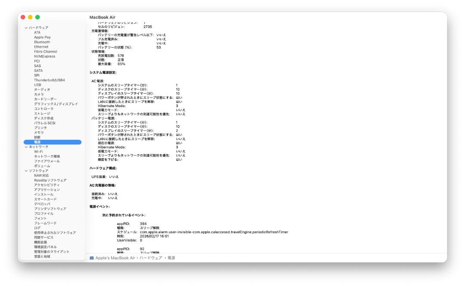This screenshot has width=465, height=286.
Task: Select ディスク作成 in the sidebar
Action: (43, 118)
